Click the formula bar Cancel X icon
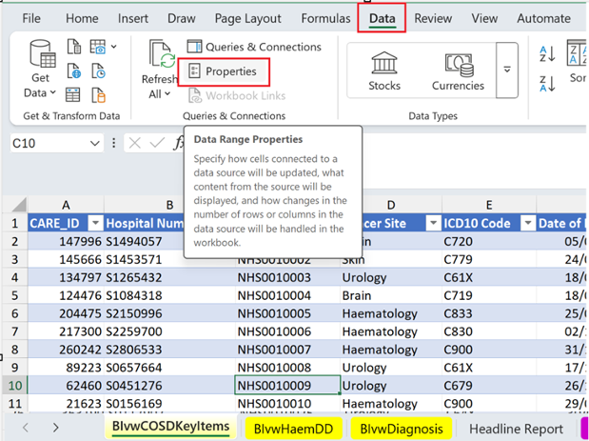Image resolution: width=589 pixels, height=441 pixels. click(x=134, y=143)
